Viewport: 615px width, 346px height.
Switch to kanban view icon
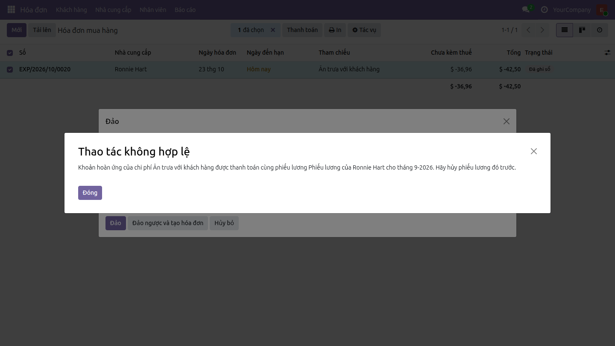[x=582, y=30]
